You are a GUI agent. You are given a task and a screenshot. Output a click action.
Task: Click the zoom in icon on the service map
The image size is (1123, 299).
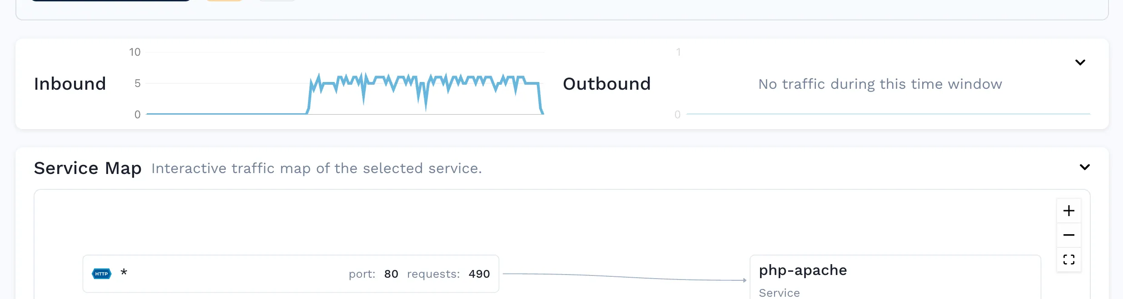click(x=1069, y=210)
